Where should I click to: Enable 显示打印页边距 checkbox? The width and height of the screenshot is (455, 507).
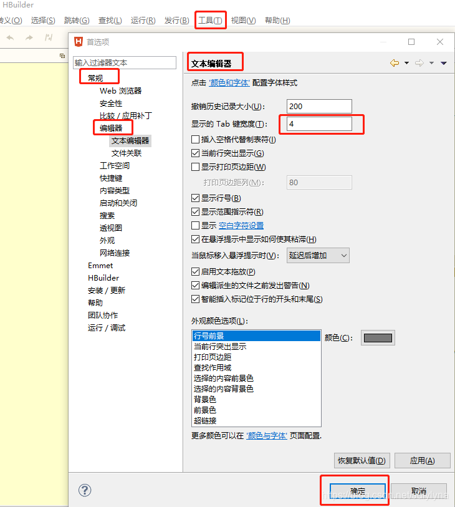pos(195,167)
